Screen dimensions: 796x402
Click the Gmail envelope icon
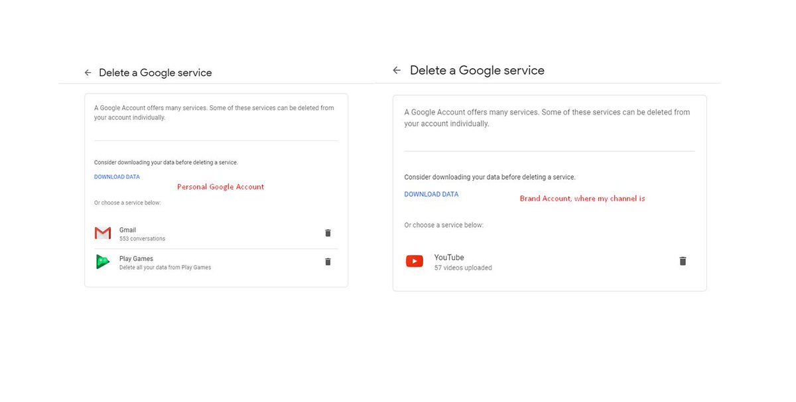(103, 233)
